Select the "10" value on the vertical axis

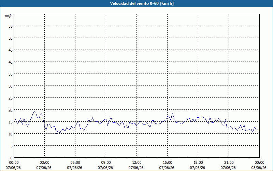[x=11, y=134]
